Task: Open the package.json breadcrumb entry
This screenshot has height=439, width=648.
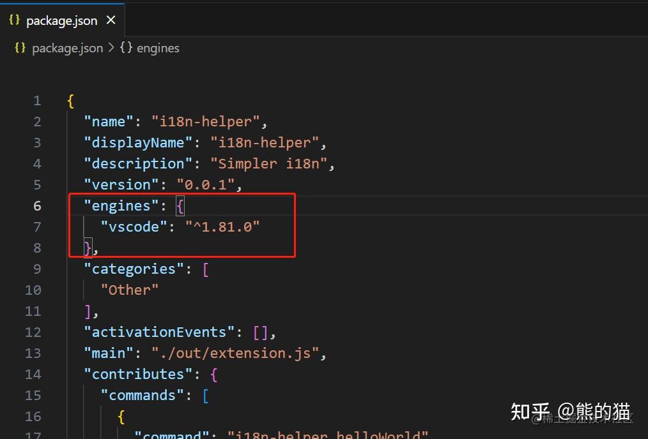Action: (x=68, y=48)
